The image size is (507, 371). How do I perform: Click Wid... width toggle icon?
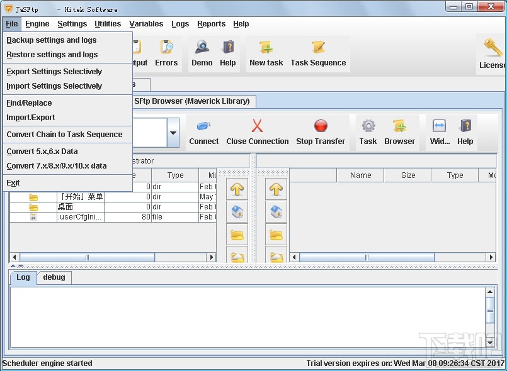(440, 133)
